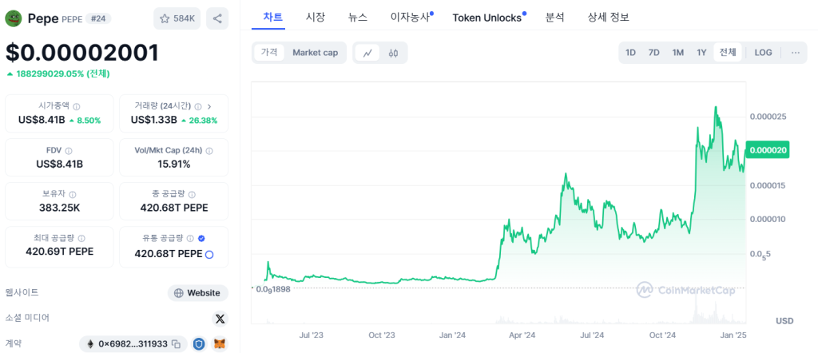Open the Website link button
818x353 pixels.
pyautogui.click(x=197, y=293)
